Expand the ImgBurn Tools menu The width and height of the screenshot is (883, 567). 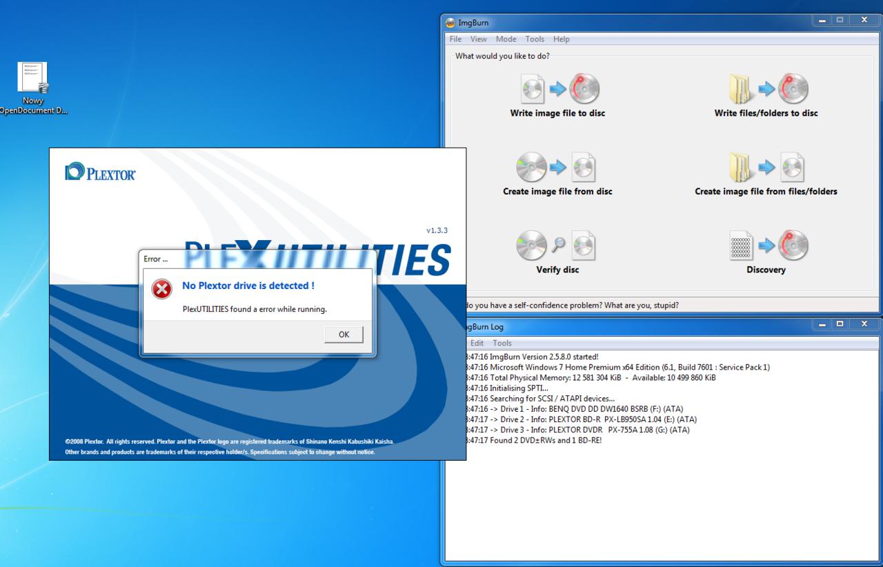[x=535, y=39]
